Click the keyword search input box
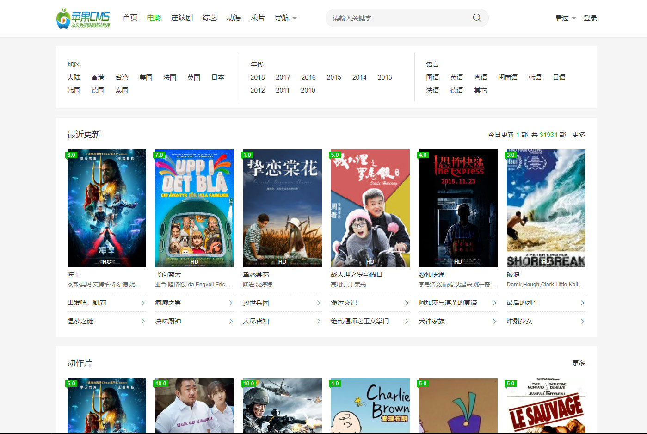This screenshot has width=647, height=434. pyautogui.click(x=398, y=18)
